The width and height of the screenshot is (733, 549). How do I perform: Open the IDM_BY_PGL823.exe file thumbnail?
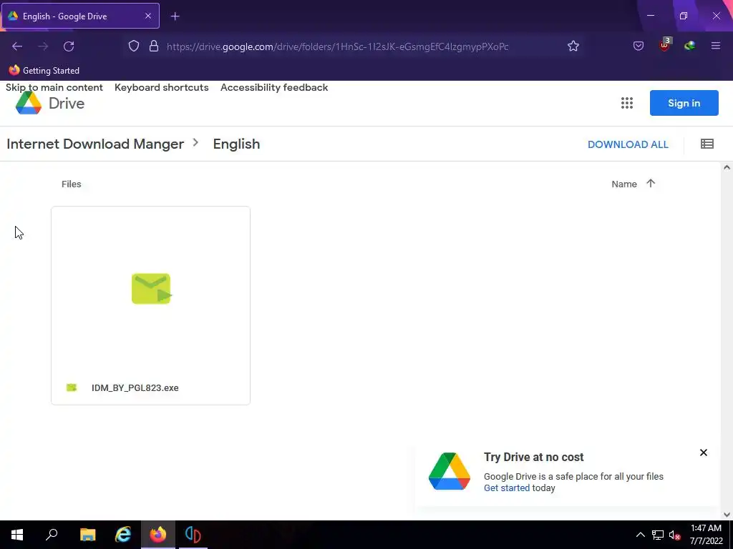(x=150, y=289)
